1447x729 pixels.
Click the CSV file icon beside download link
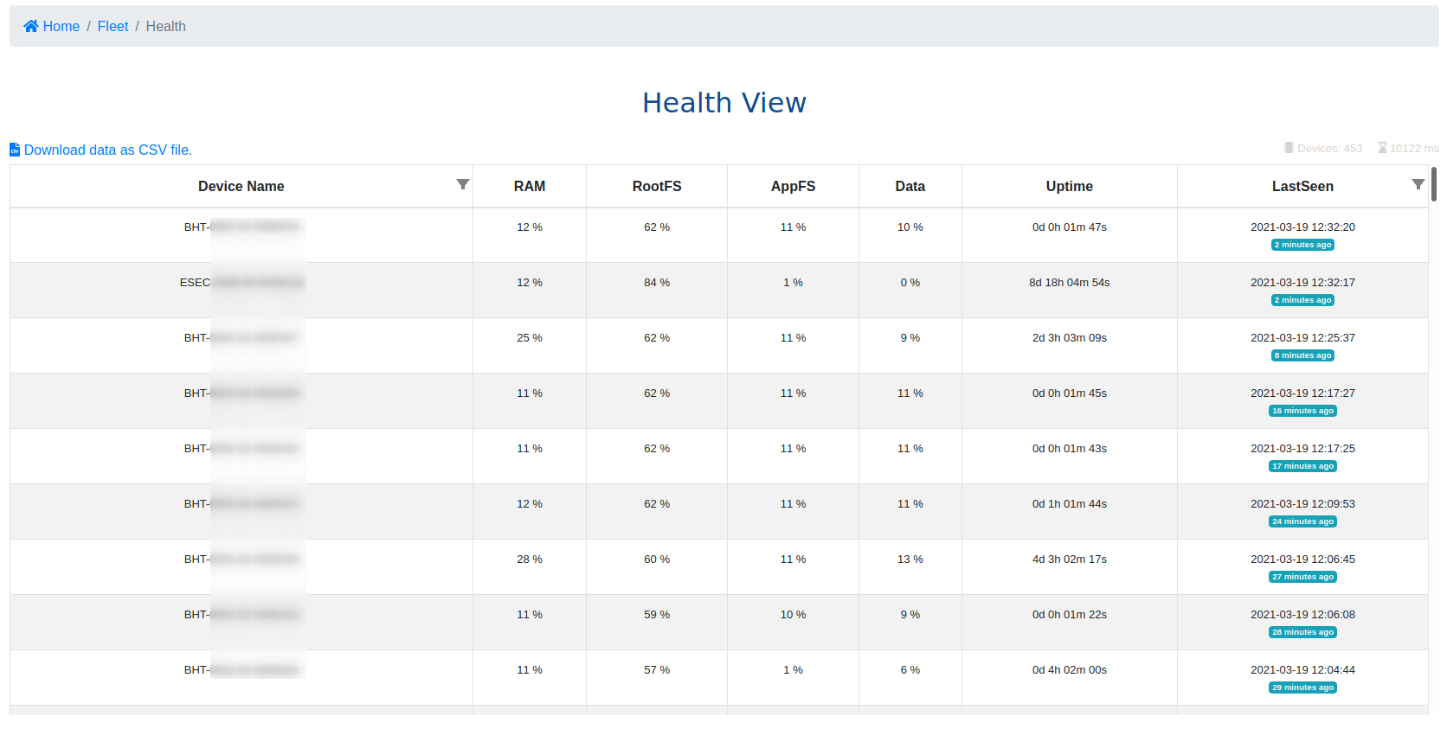15,150
